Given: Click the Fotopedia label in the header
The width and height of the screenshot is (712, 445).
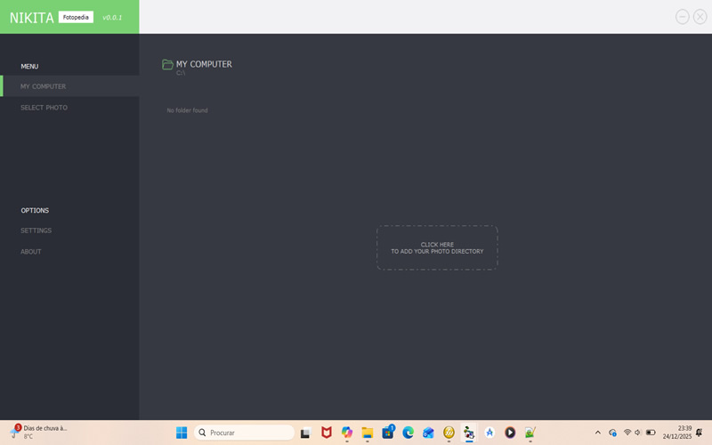Looking at the screenshot, I should [76, 17].
